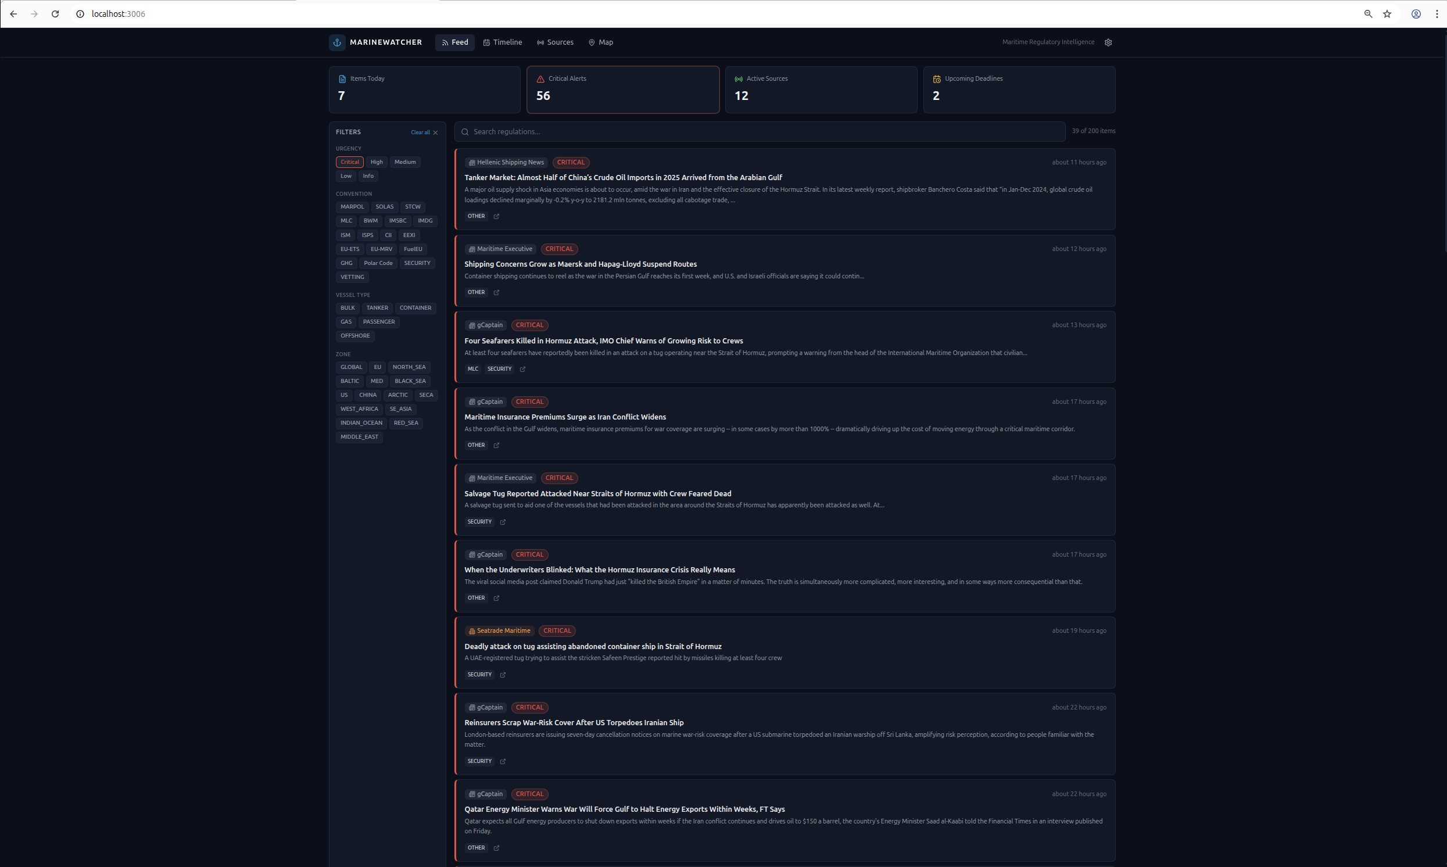Toggle the RED_SEA zone filter
Viewport: 1447px width, 867px height.
pyautogui.click(x=406, y=422)
